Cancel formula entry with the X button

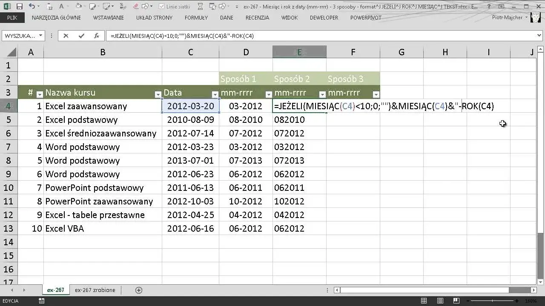click(x=66, y=36)
